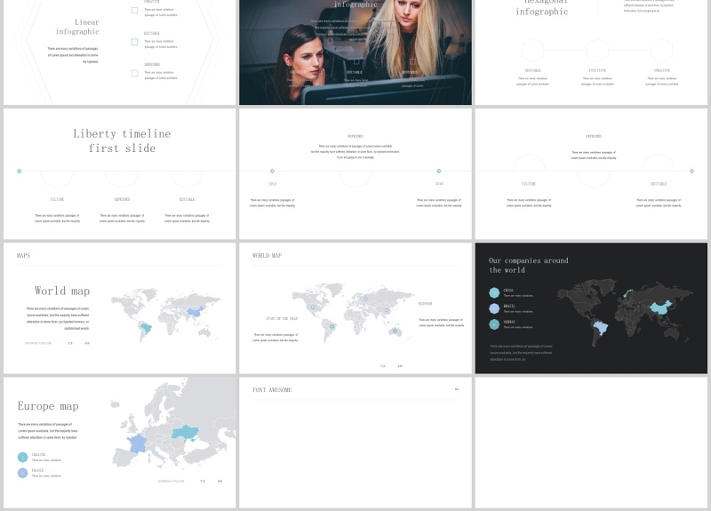Click the Ukraine circle icon on Europe map slide
Image resolution: width=711 pixels, height=511 pixels.
(22, 457)
